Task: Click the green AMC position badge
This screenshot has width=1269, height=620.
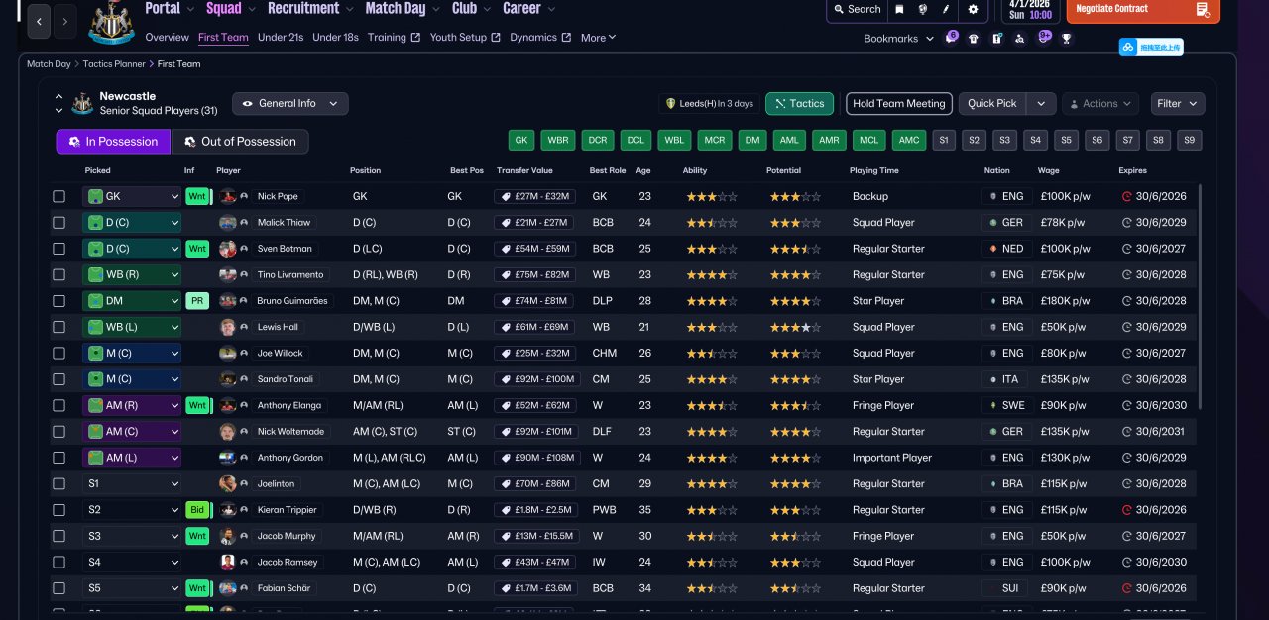Action: (910, 140)
